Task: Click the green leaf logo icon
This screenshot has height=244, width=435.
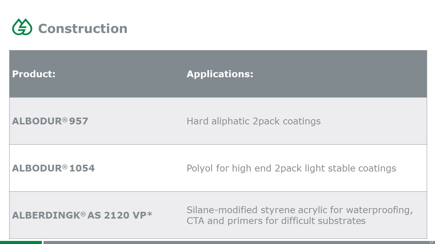Action: [x=22, y=27]
